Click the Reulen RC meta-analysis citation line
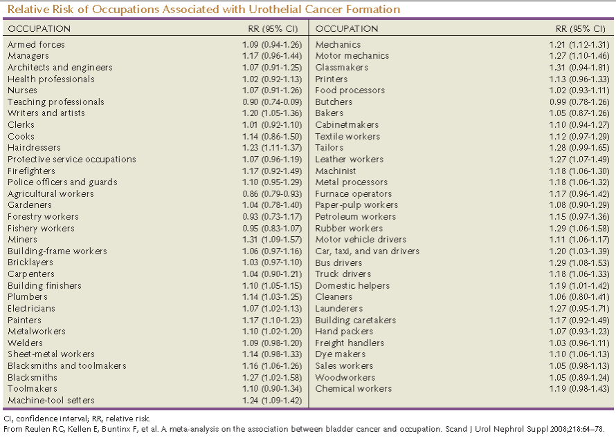This screenshot has height=440, width=616. pyautogui.click(x=304, y=429)
